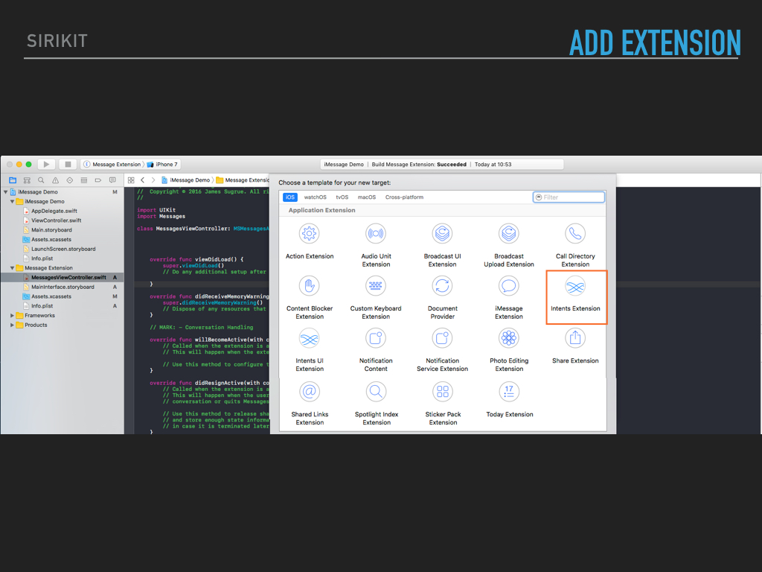762x572 pixels.
Task: Select the Call Directory Extension template
Action: pos(575,246)
